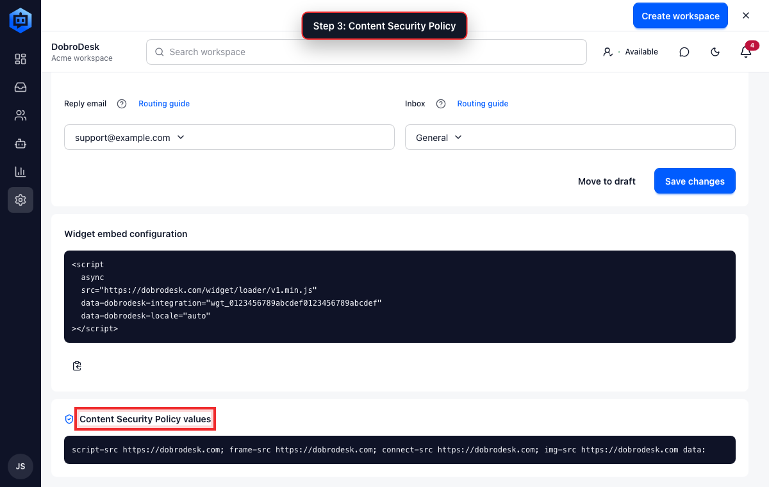Image resolution: width=769 pixels, height=487 pixels.
Task: Click the Create workspace button
Action: click(681, 15)
